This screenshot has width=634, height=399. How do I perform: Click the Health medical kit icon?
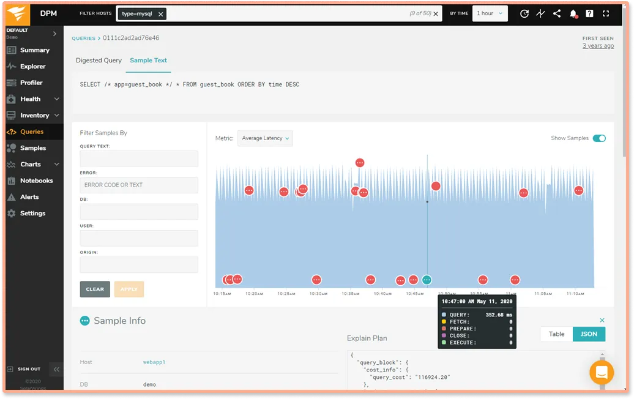pos(11,99)
